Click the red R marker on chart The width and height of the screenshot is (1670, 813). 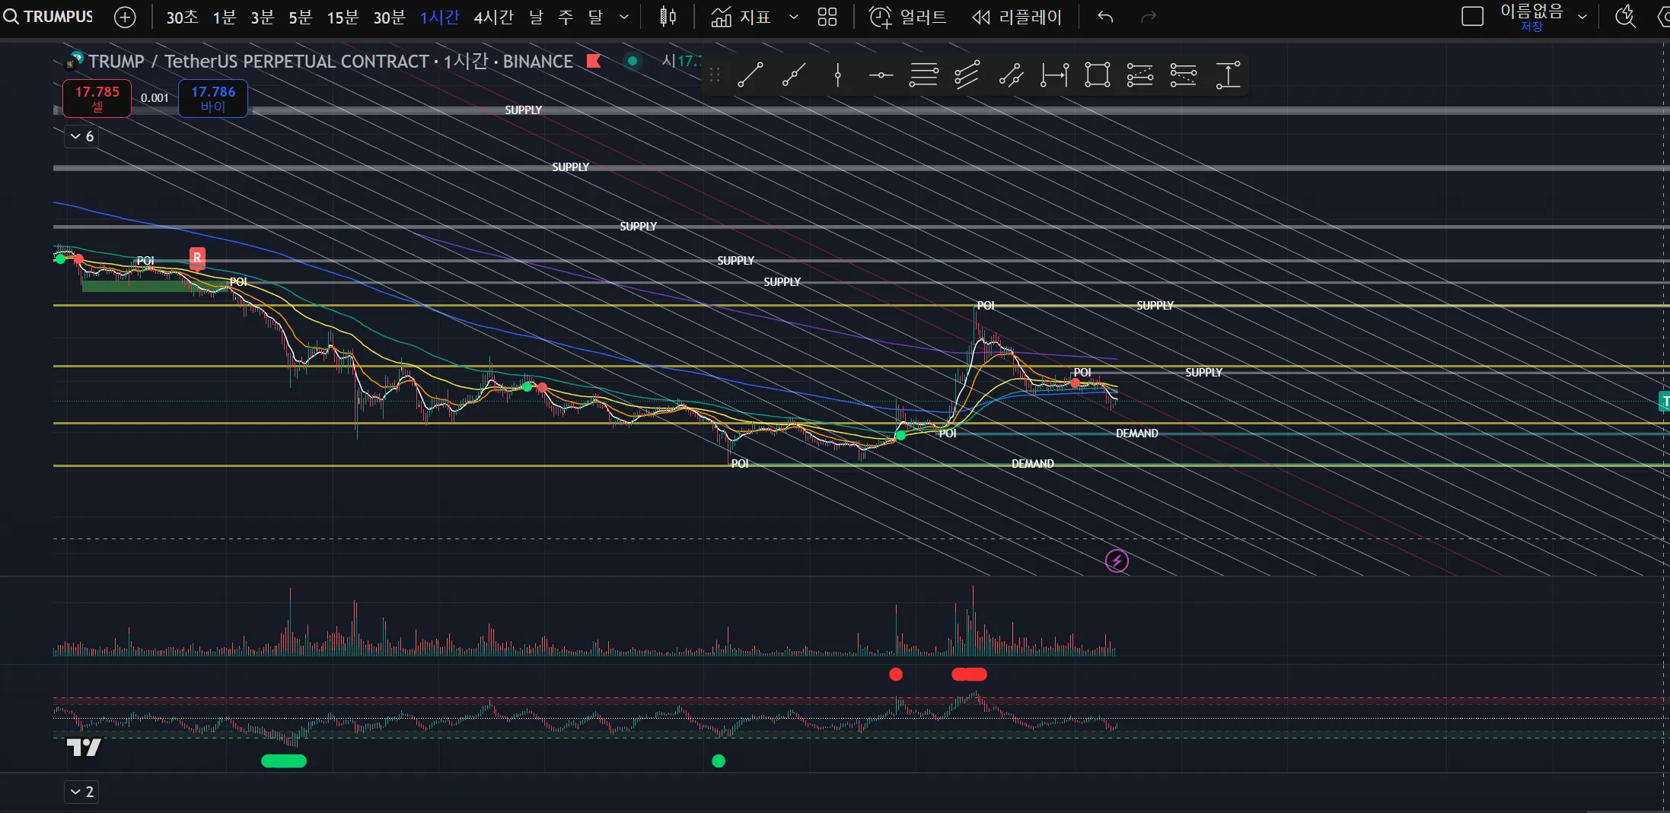click(x=197, y=258)
